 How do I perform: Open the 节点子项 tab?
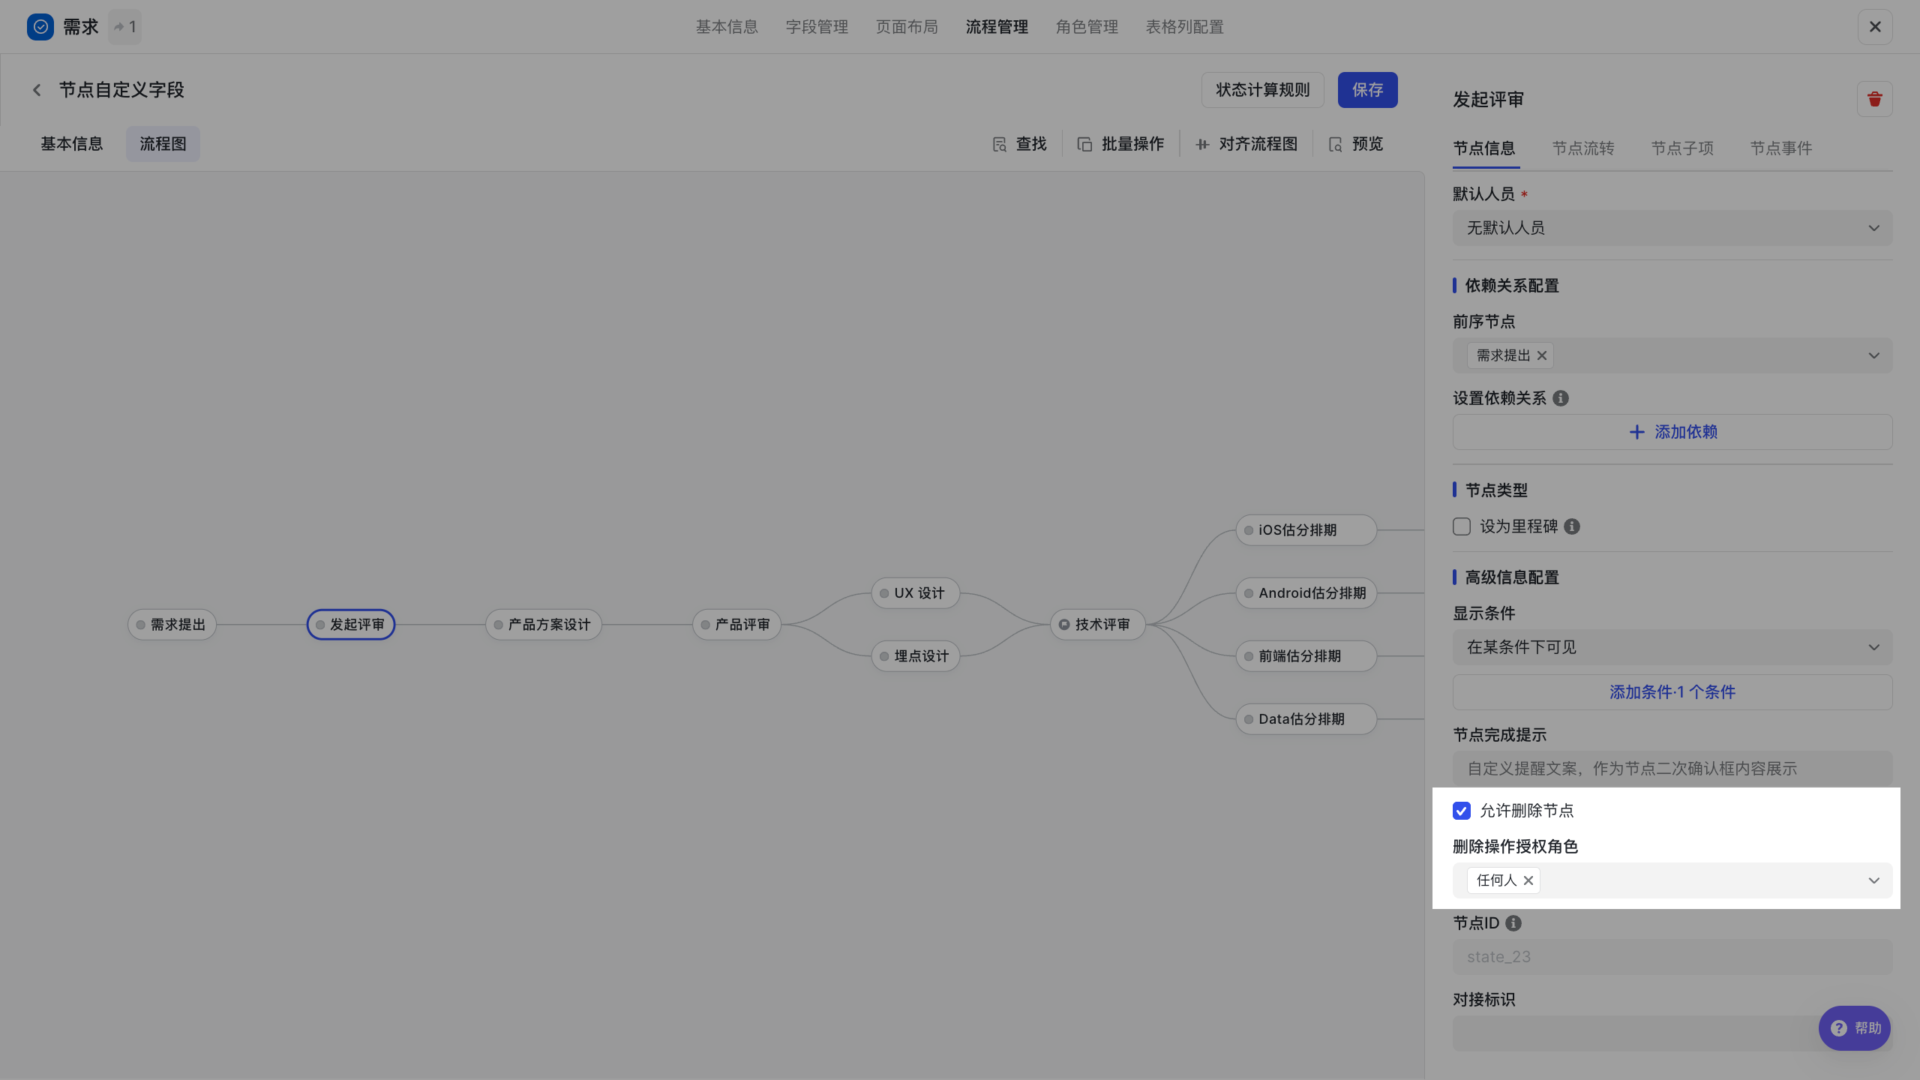(1682, 148)
